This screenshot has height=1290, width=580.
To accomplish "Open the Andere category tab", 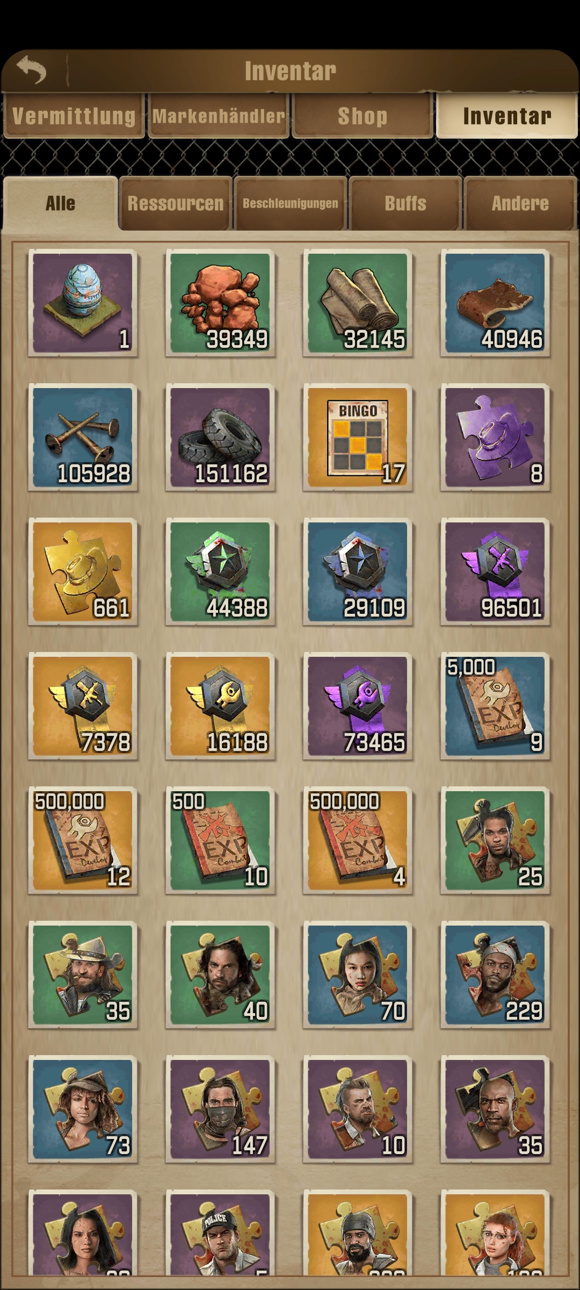I will tap(520, 204).
